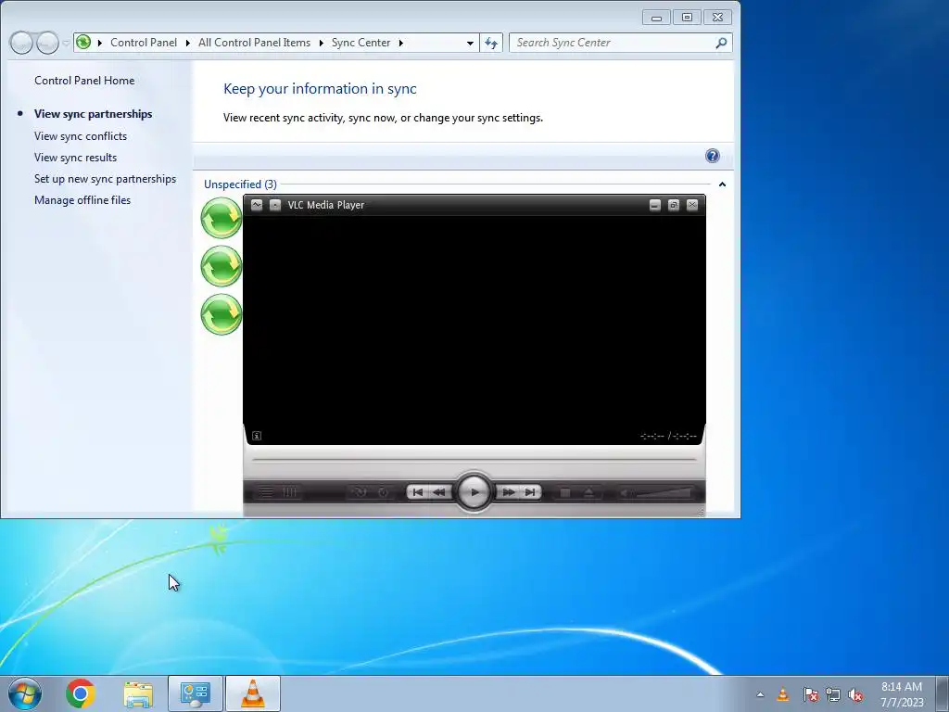Set the VLC volume slider level

[664, 493]
